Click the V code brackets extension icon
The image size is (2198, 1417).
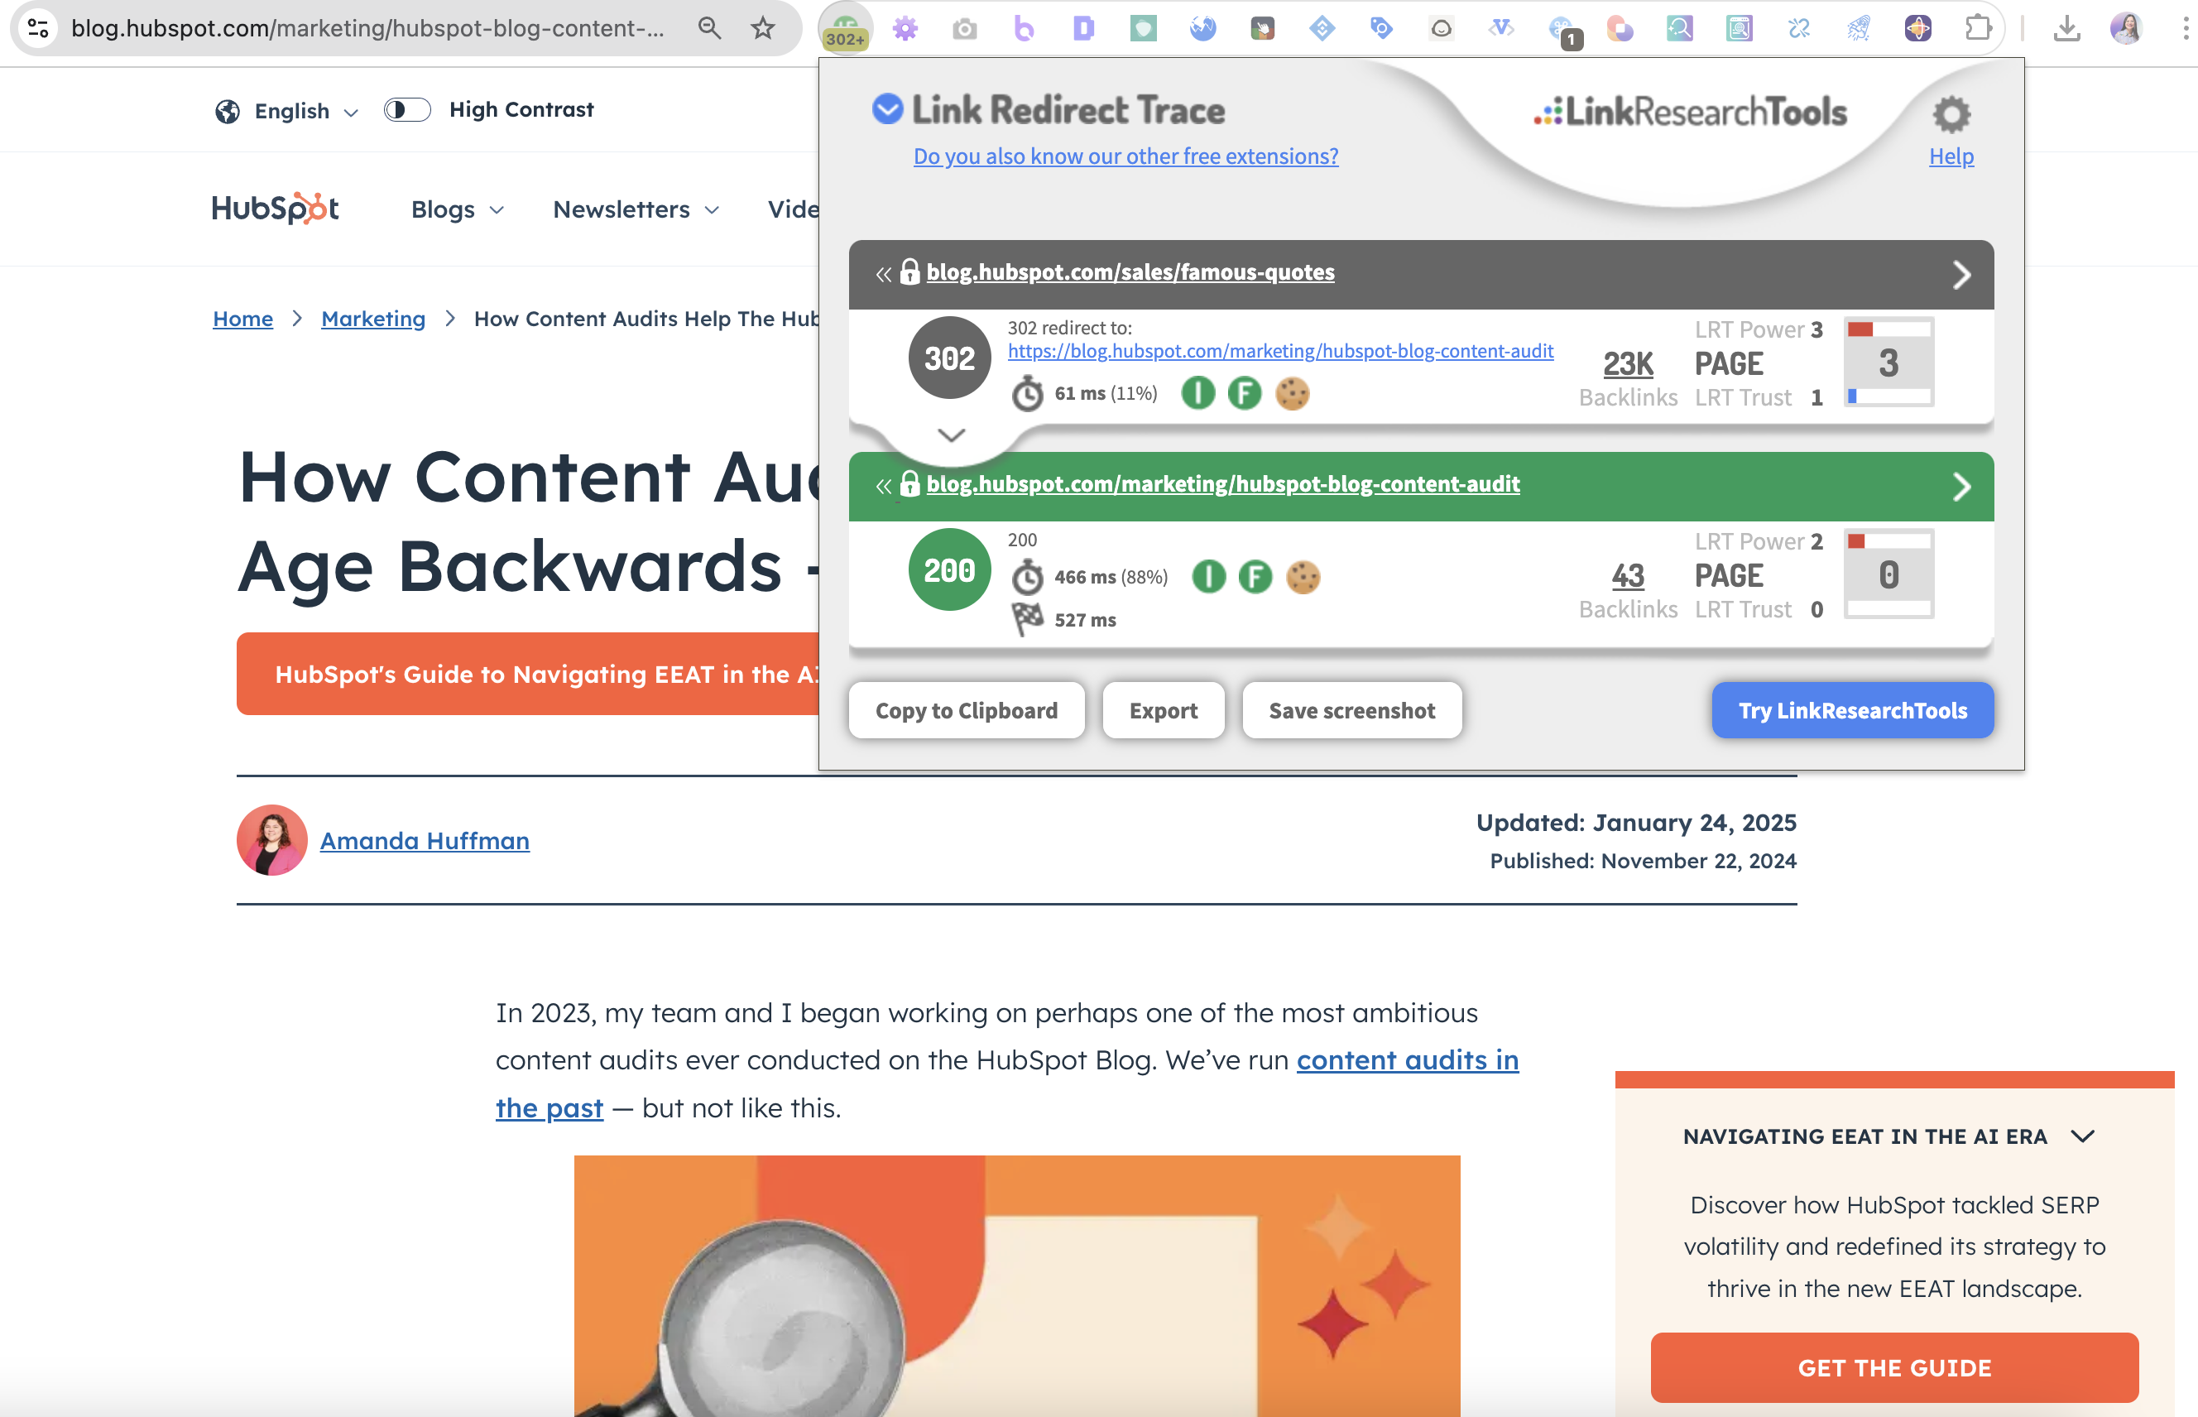click(x=1500, y=28)
